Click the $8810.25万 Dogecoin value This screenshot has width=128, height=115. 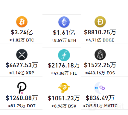[100, 32]
